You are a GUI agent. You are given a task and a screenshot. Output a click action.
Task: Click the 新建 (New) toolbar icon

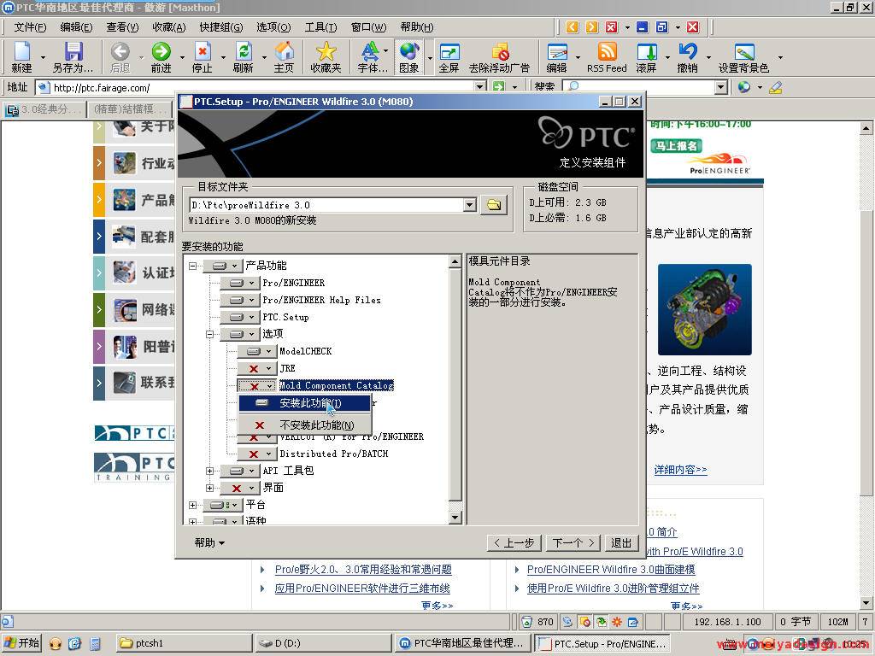click(x=21, y=57)
